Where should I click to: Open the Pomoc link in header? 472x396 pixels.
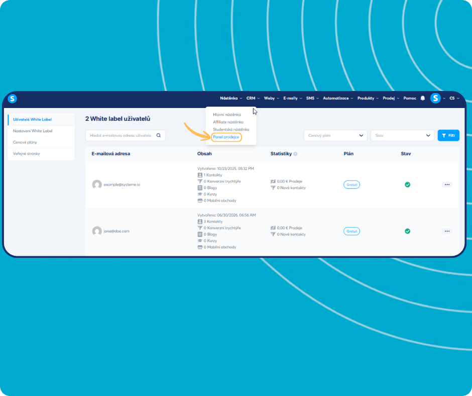pos(410,98)
